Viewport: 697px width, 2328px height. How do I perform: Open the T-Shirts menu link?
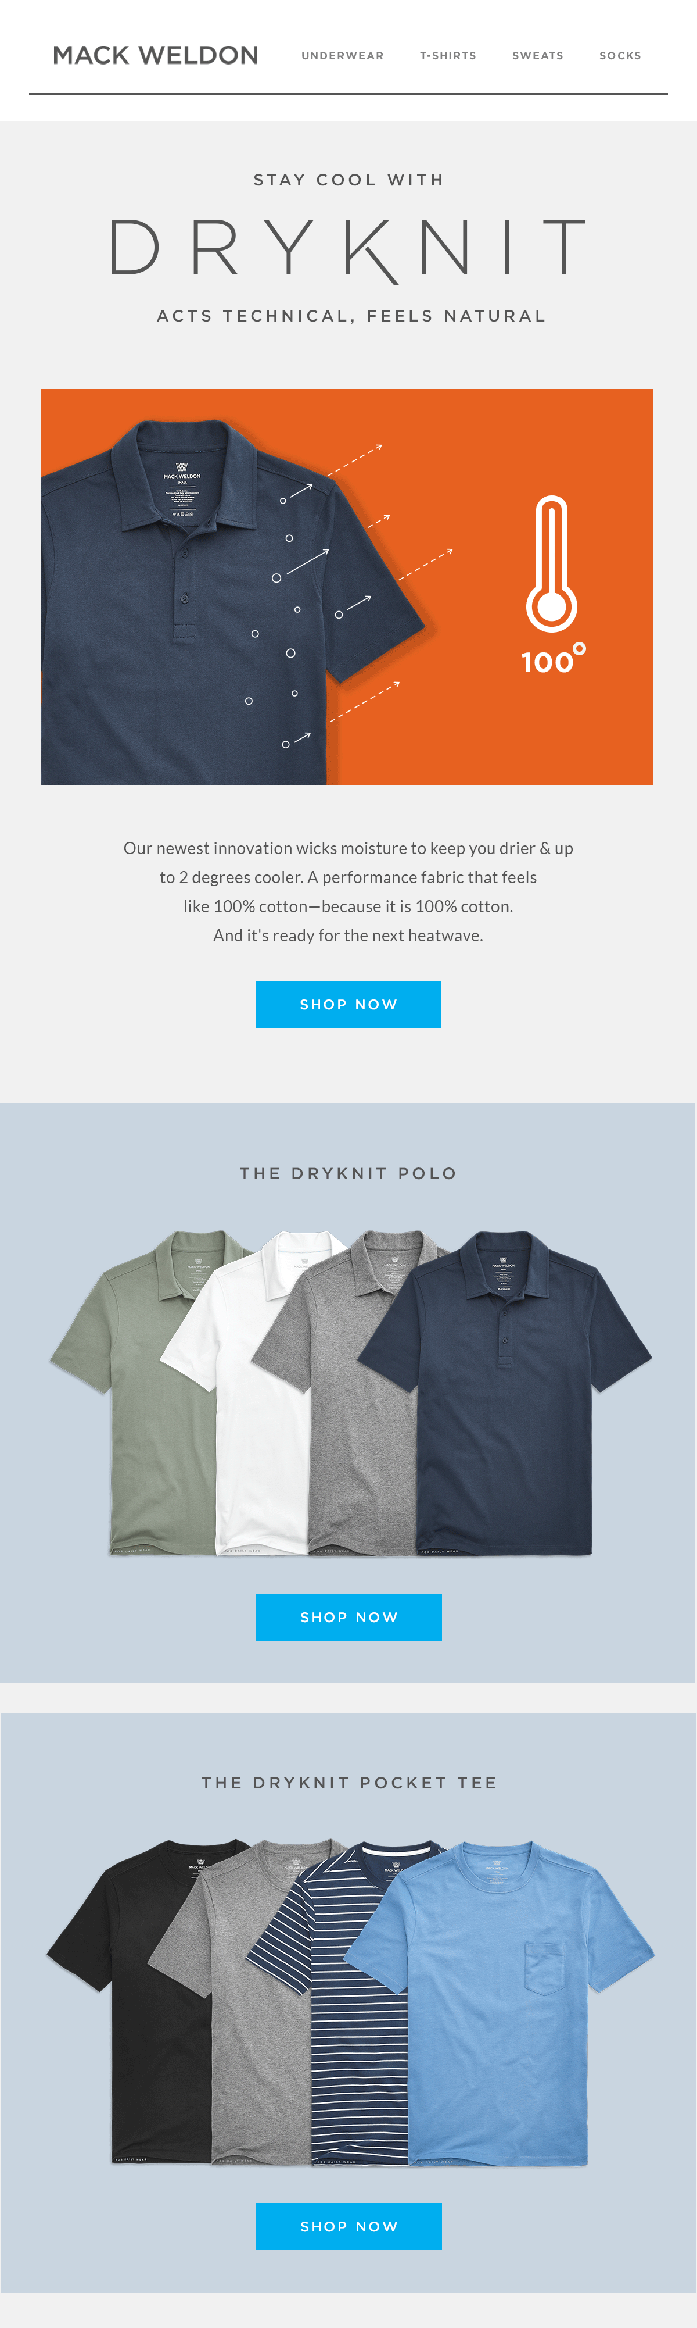click(448, 56)
